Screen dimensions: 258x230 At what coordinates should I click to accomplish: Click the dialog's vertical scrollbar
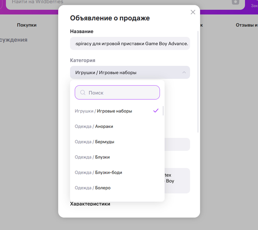tap(198, 81)
